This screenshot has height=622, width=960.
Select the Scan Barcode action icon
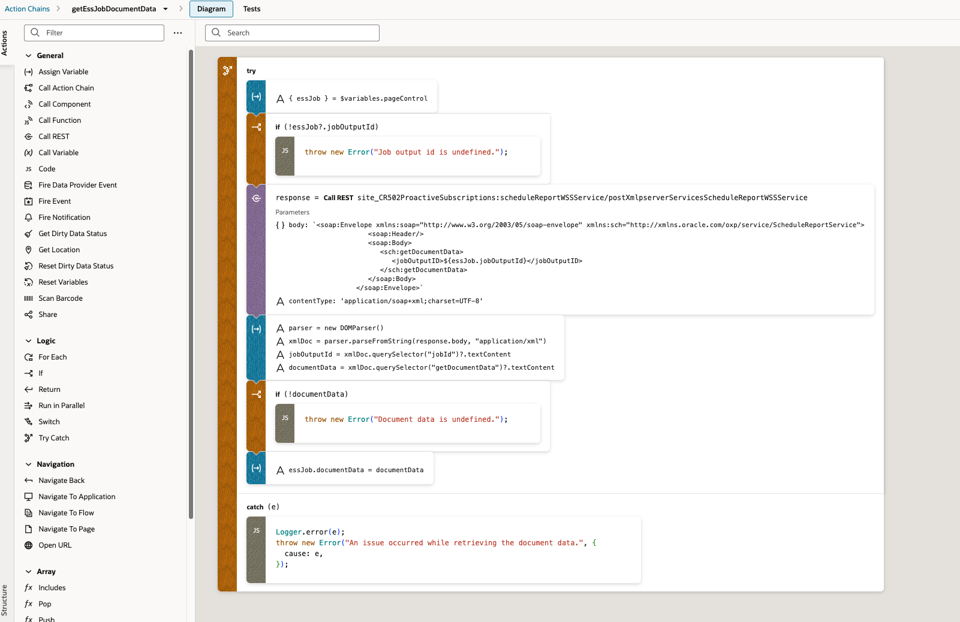click(x=28, y=298)
